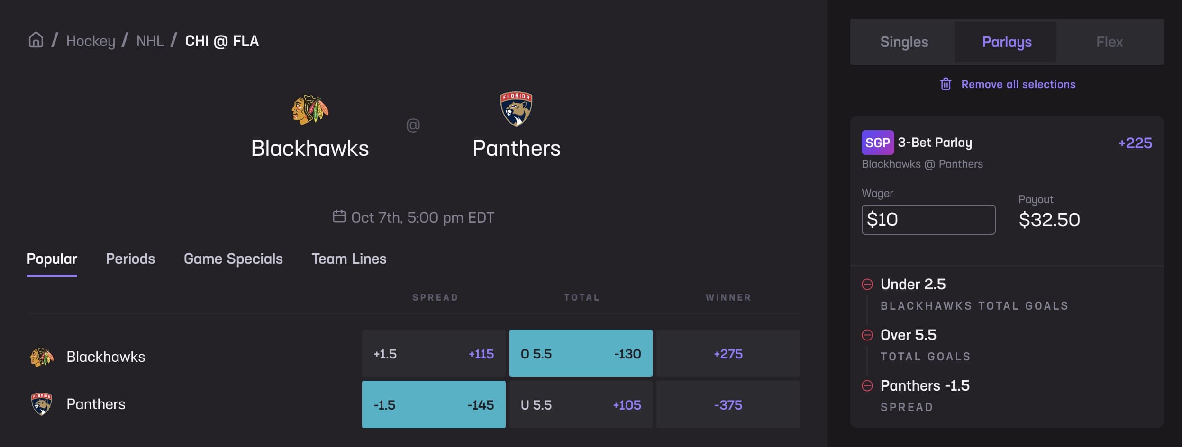Remove the Panthers -1.5 Spread leg
This screenshot has width=1182, height=447.
coord(868,385)
